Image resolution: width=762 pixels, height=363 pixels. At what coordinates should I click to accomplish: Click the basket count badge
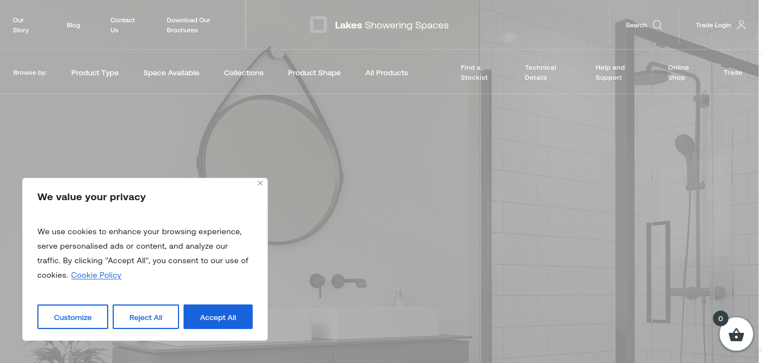(x=721, y=318)
